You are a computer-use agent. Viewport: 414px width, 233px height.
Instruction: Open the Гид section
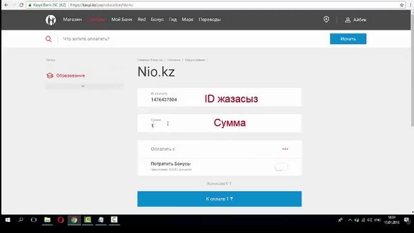coord(173,19)
